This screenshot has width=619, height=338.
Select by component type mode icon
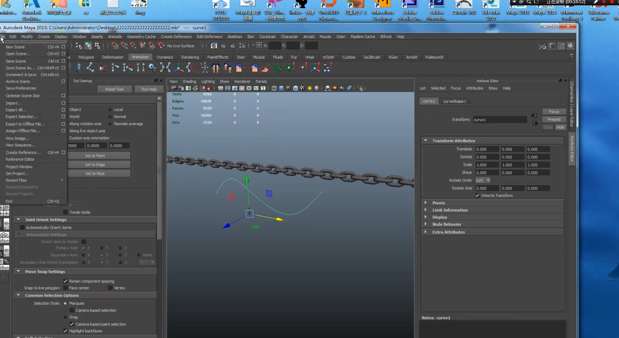click(x=97, y=45)
